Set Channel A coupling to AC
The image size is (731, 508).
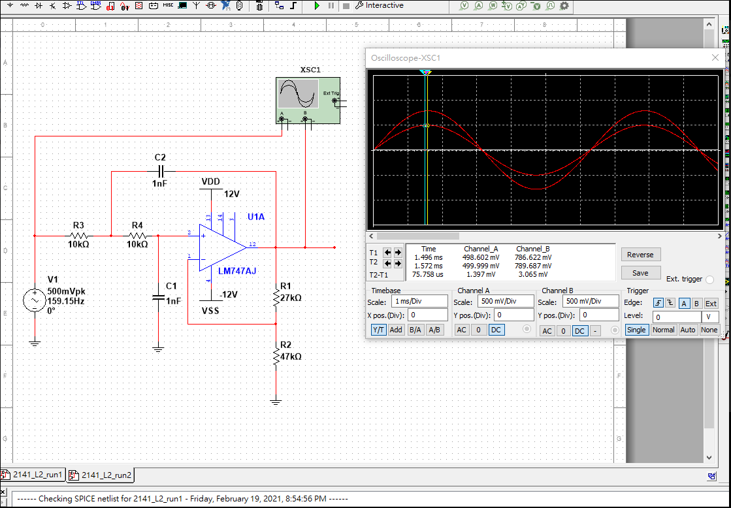(462, 330)
